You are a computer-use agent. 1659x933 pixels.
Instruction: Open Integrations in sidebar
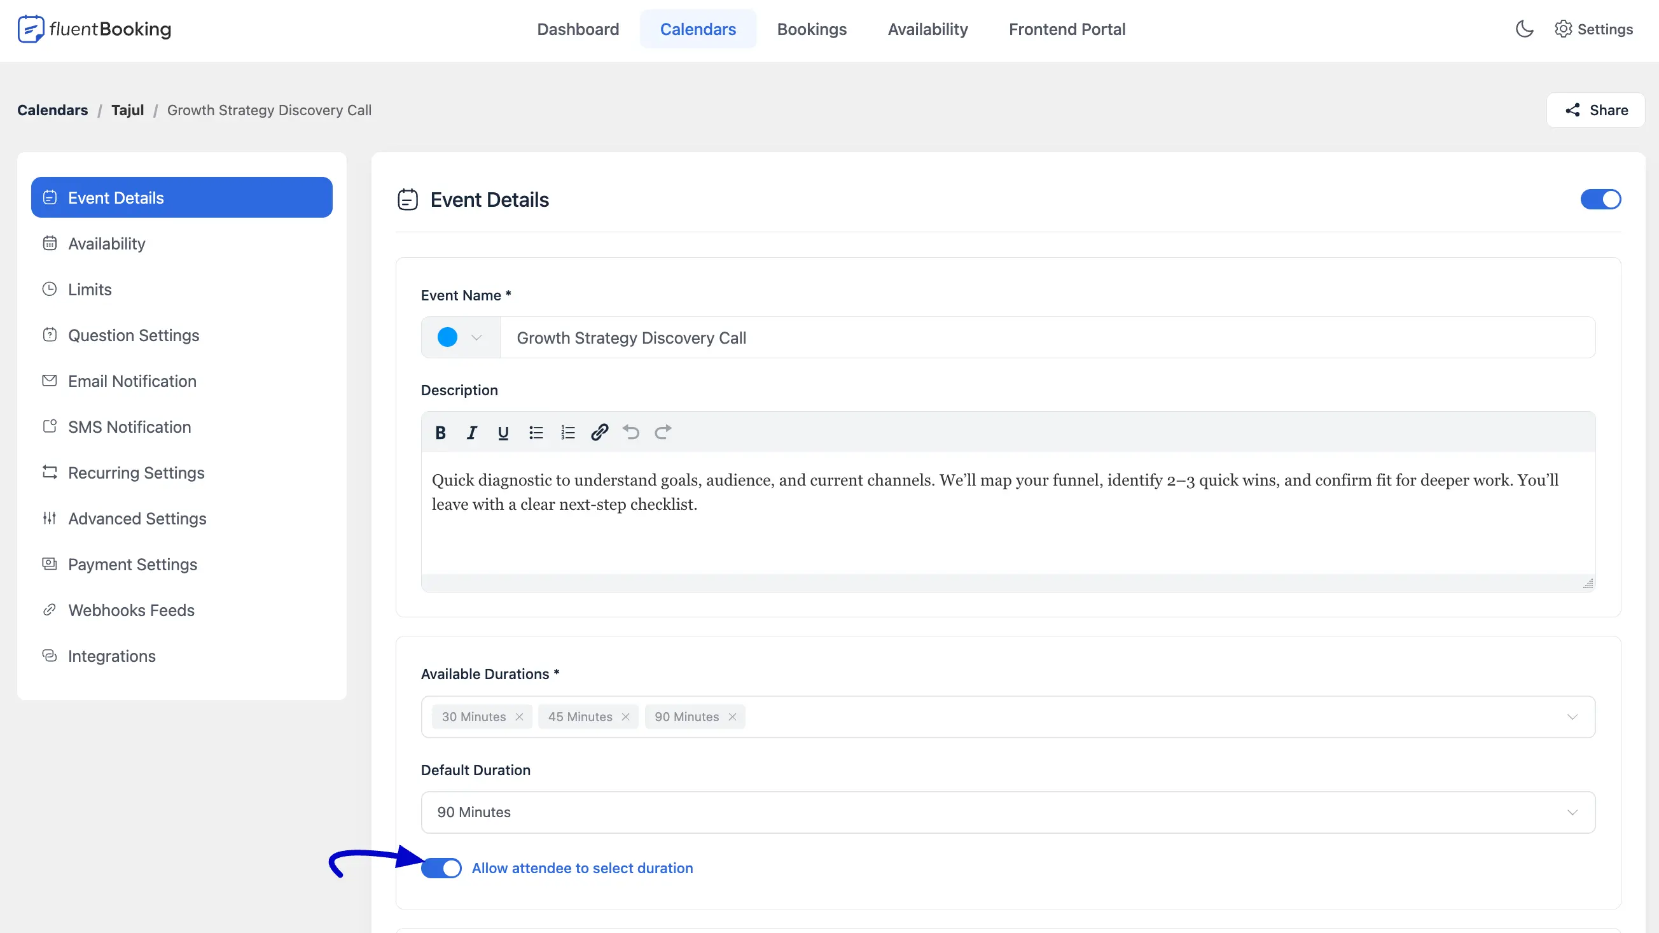pyautogui.click(x=182, y=656)
